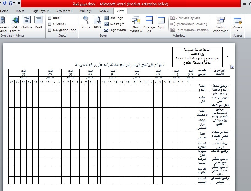This screenshot has width=251, height=191.
Task: Click Arrange All windows
Action: click(x=149, y=24)
